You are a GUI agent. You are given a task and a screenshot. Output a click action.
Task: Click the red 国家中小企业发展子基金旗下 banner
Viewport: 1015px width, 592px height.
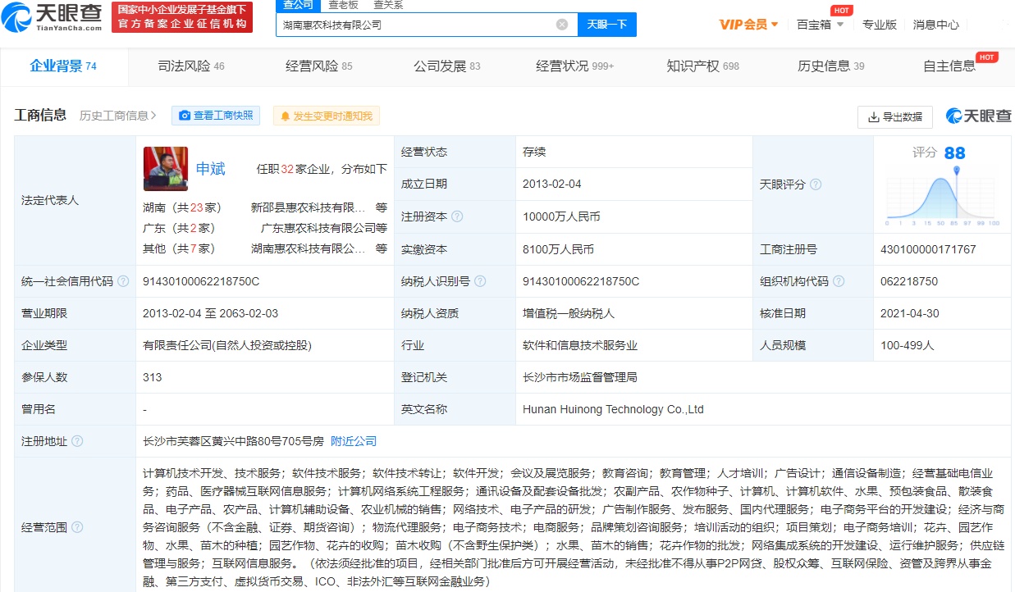click(x=182, y=16)
